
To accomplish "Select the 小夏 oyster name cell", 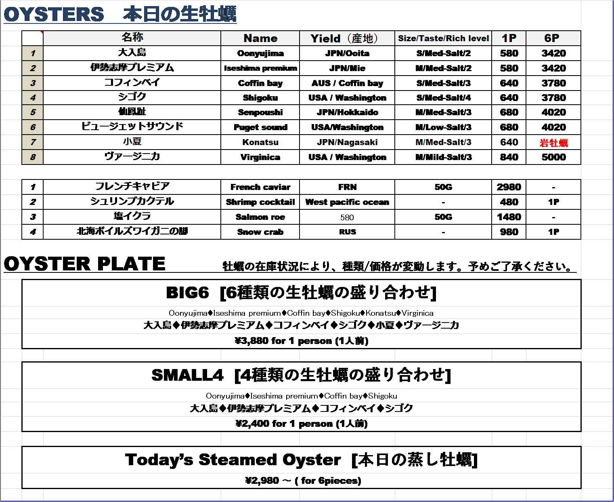I will [x=132, y=142].
